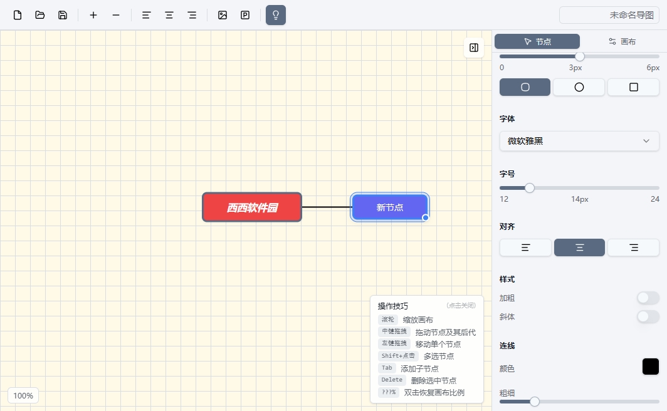Apply left-aligned layout from the toolbar
The width and height of the screenshot is (667, 411).
click(146, 15)
